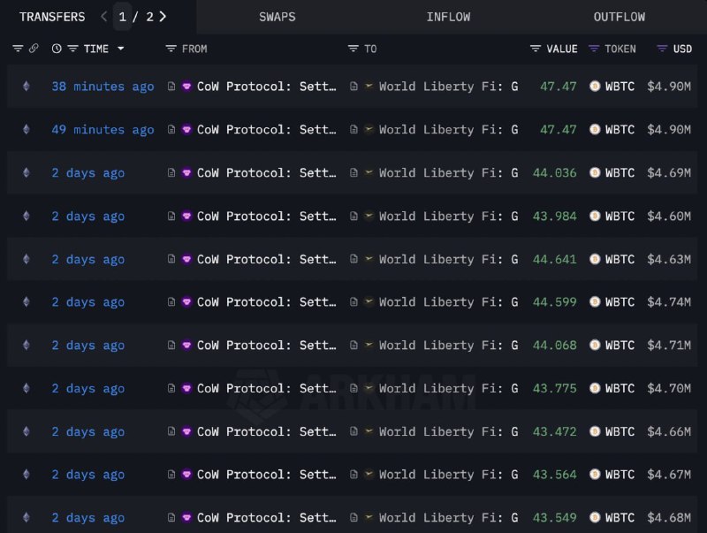Click the value 43.472
Viewport: 707px width, 533px height.
(x=555, y=431)
